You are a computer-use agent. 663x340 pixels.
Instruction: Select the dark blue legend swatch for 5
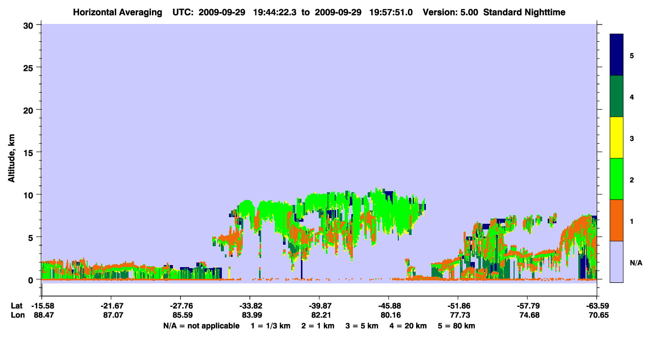[x=617, y=55]
